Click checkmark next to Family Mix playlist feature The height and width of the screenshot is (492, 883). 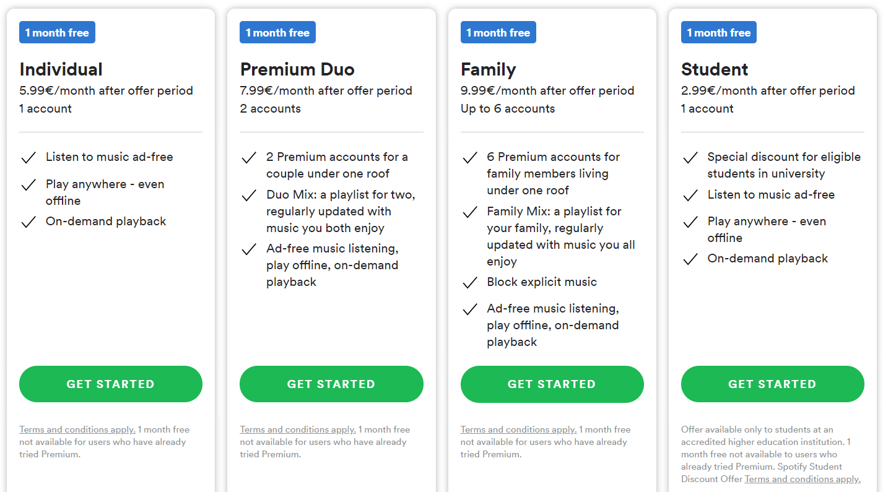pos(470,212)
